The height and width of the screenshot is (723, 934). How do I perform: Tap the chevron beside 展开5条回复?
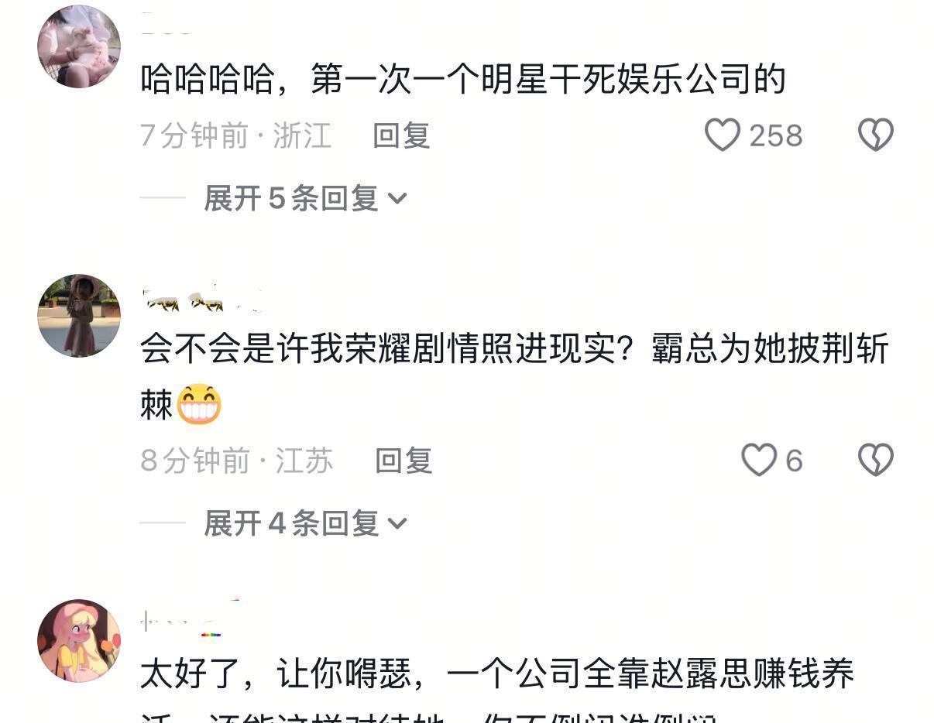pos(397,200)
